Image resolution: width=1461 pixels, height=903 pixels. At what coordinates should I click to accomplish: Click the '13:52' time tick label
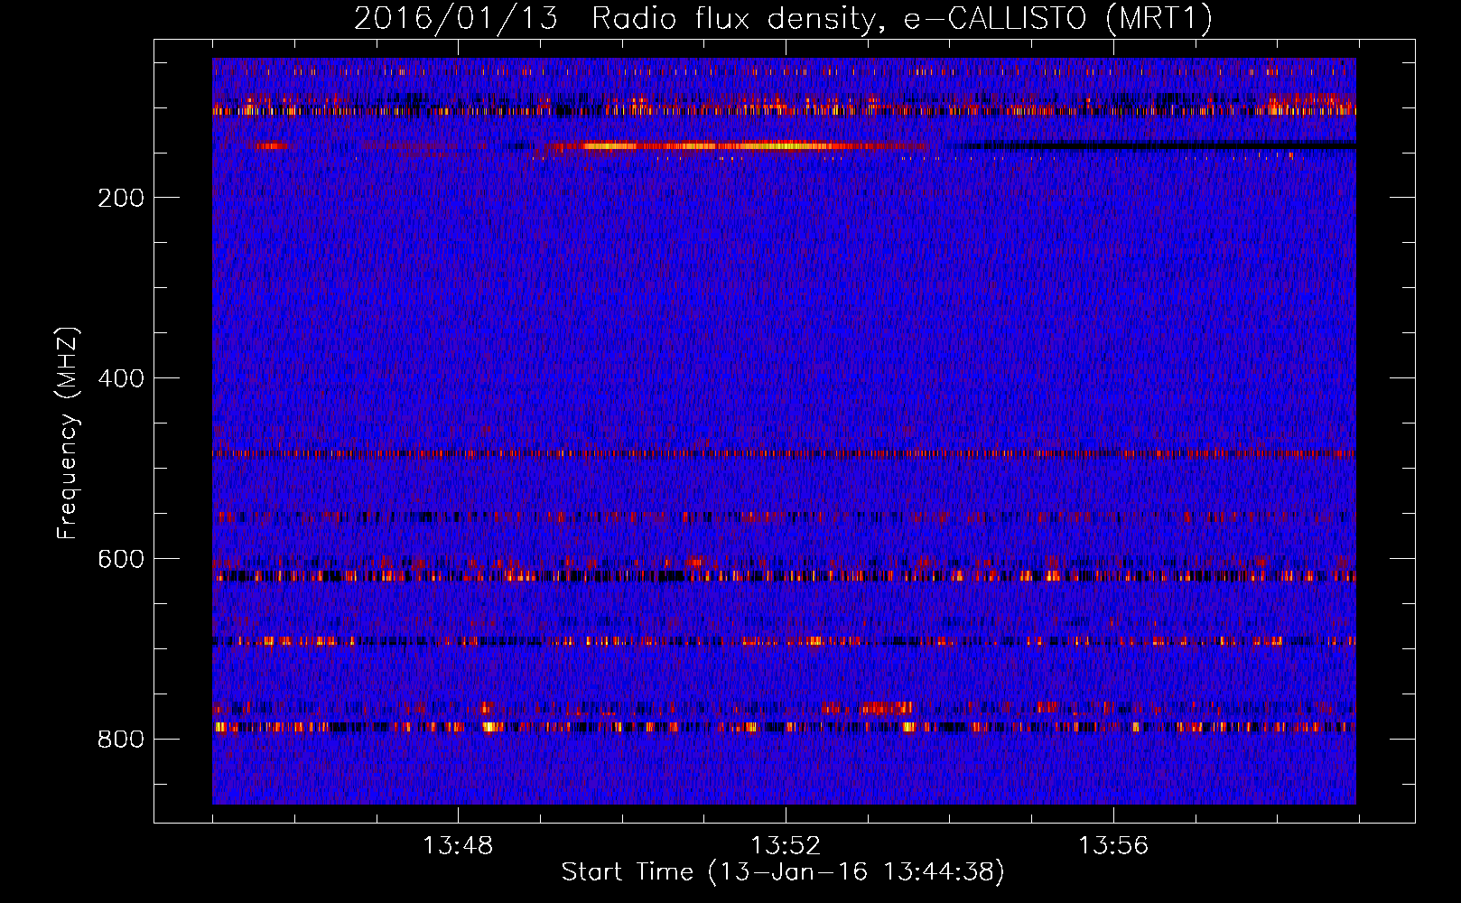pyautogui.click(x=786, y=845)
